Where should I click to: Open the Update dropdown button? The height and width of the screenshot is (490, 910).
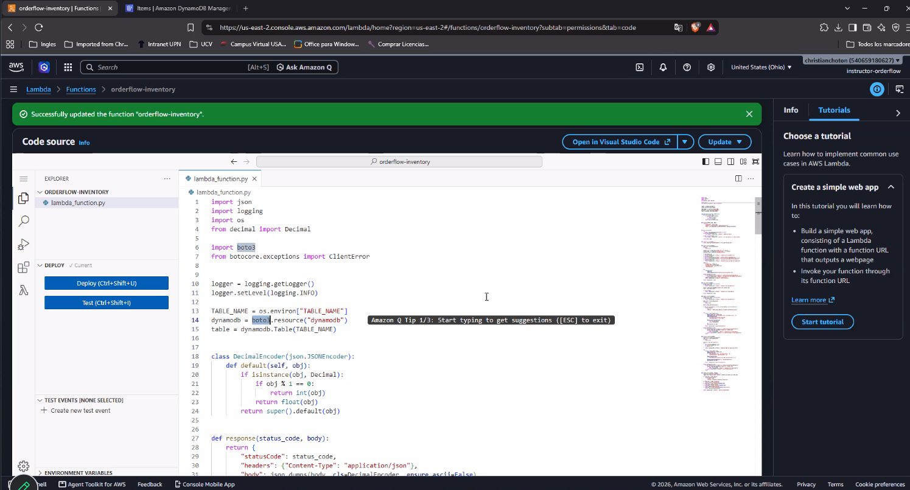(x=725, y=142)
